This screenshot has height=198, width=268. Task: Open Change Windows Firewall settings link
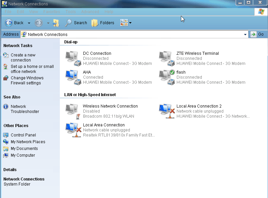(27, 80)
